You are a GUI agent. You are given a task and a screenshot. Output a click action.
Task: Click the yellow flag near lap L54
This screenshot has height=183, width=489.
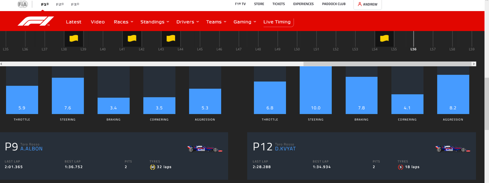tap(384, 39)
